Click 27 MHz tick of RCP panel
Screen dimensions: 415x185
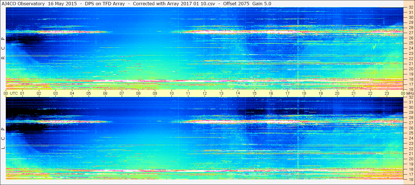click(411, 33)
